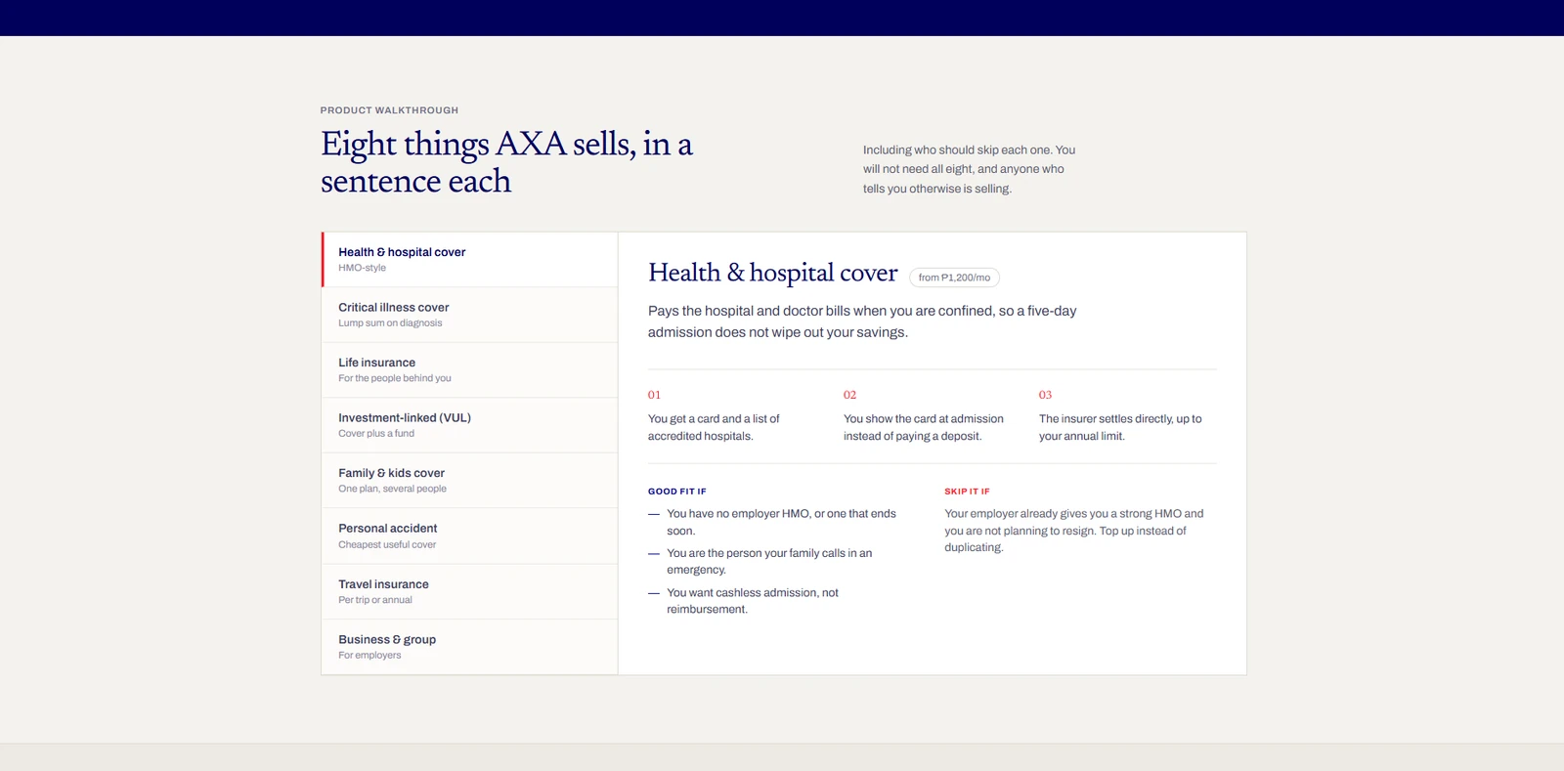This screenshot has height=771, width=1564.
Task: Click step text 'You get a card and a list'
Action: pyautogui.click(x=714, y=427)
